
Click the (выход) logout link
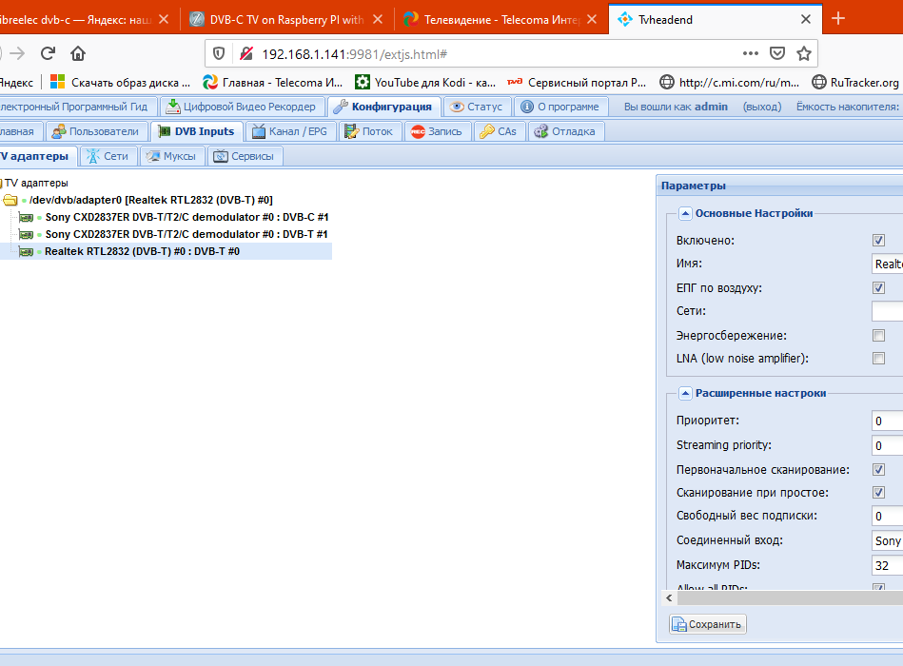pyautogui.click(x=761, y=107)
